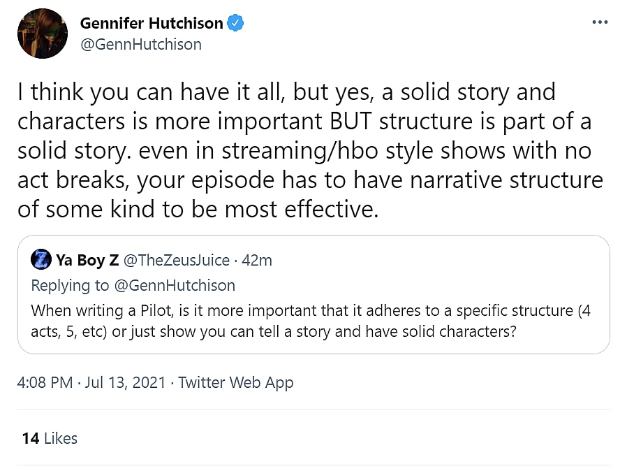Click the @GennHutchison mention after 'Replying to'
Viewport: 627px width, 471px height.
(175, 285)
